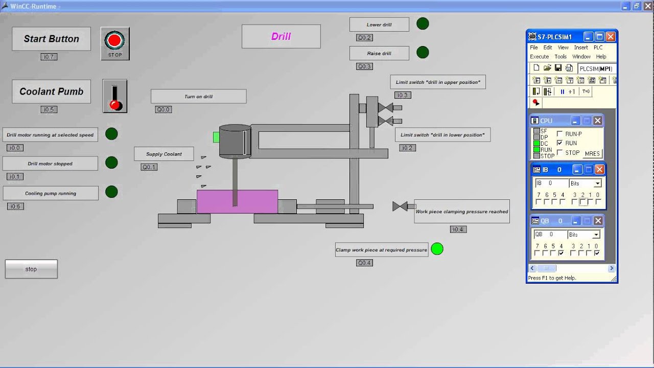Open the Insert menu in PLCSIM
The height and width of the screenshot is (368, 654).
coord(581,48)
